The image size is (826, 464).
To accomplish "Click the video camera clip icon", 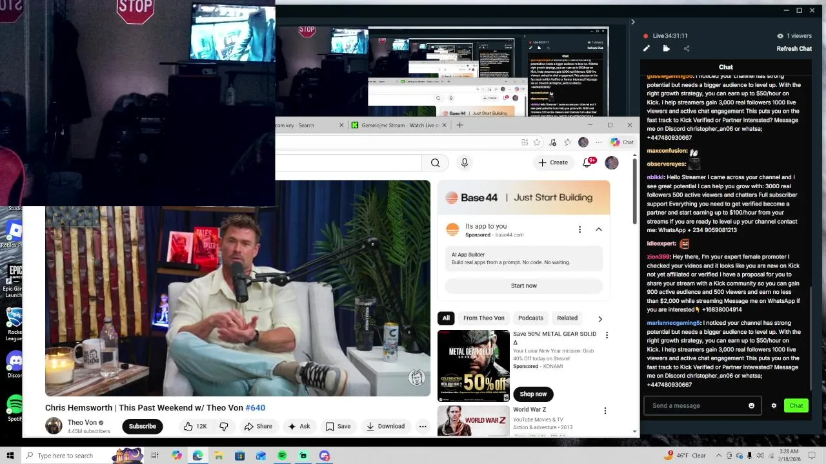I will (x=667, y=48).
